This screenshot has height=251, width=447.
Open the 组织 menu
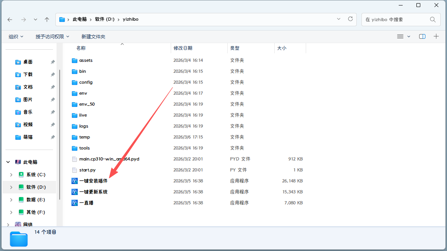(16, 36)
